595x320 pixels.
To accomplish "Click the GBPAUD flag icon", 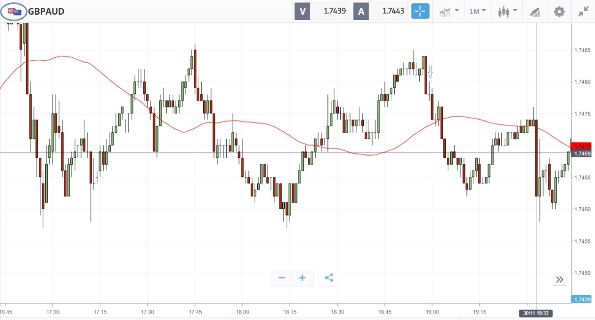I will pos(14,11).
